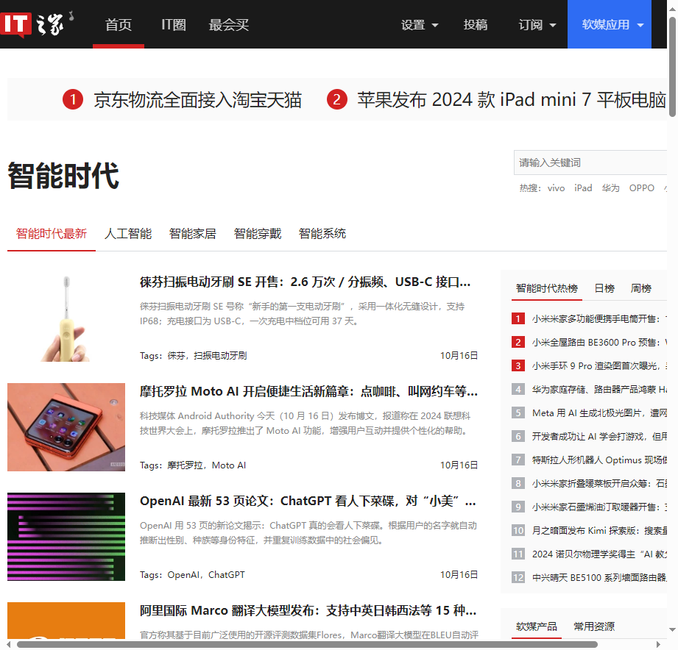Switch to the 周榜 ranking tab
678x650 pixels.
(640, 288)
